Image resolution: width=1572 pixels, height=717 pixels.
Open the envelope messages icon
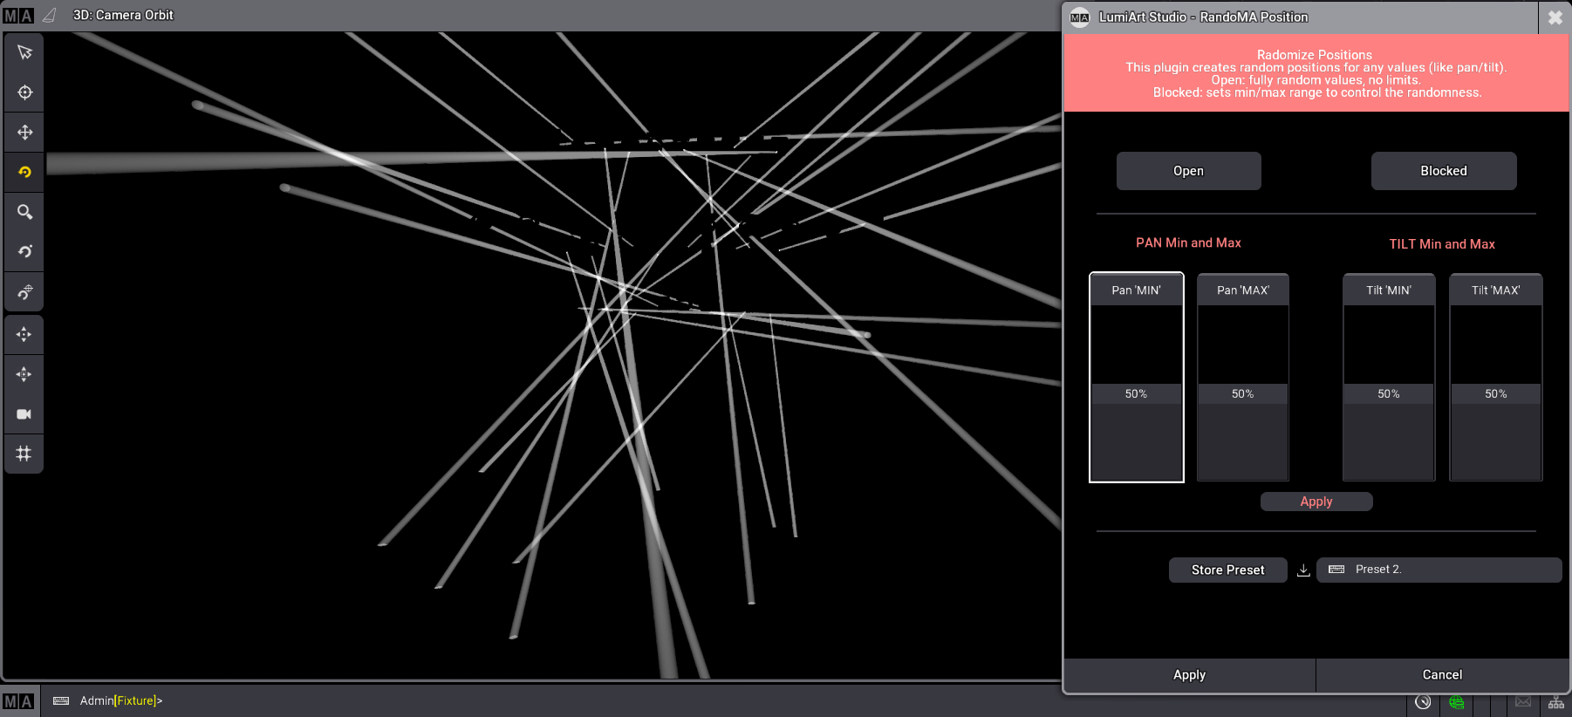click(1523, 702)
